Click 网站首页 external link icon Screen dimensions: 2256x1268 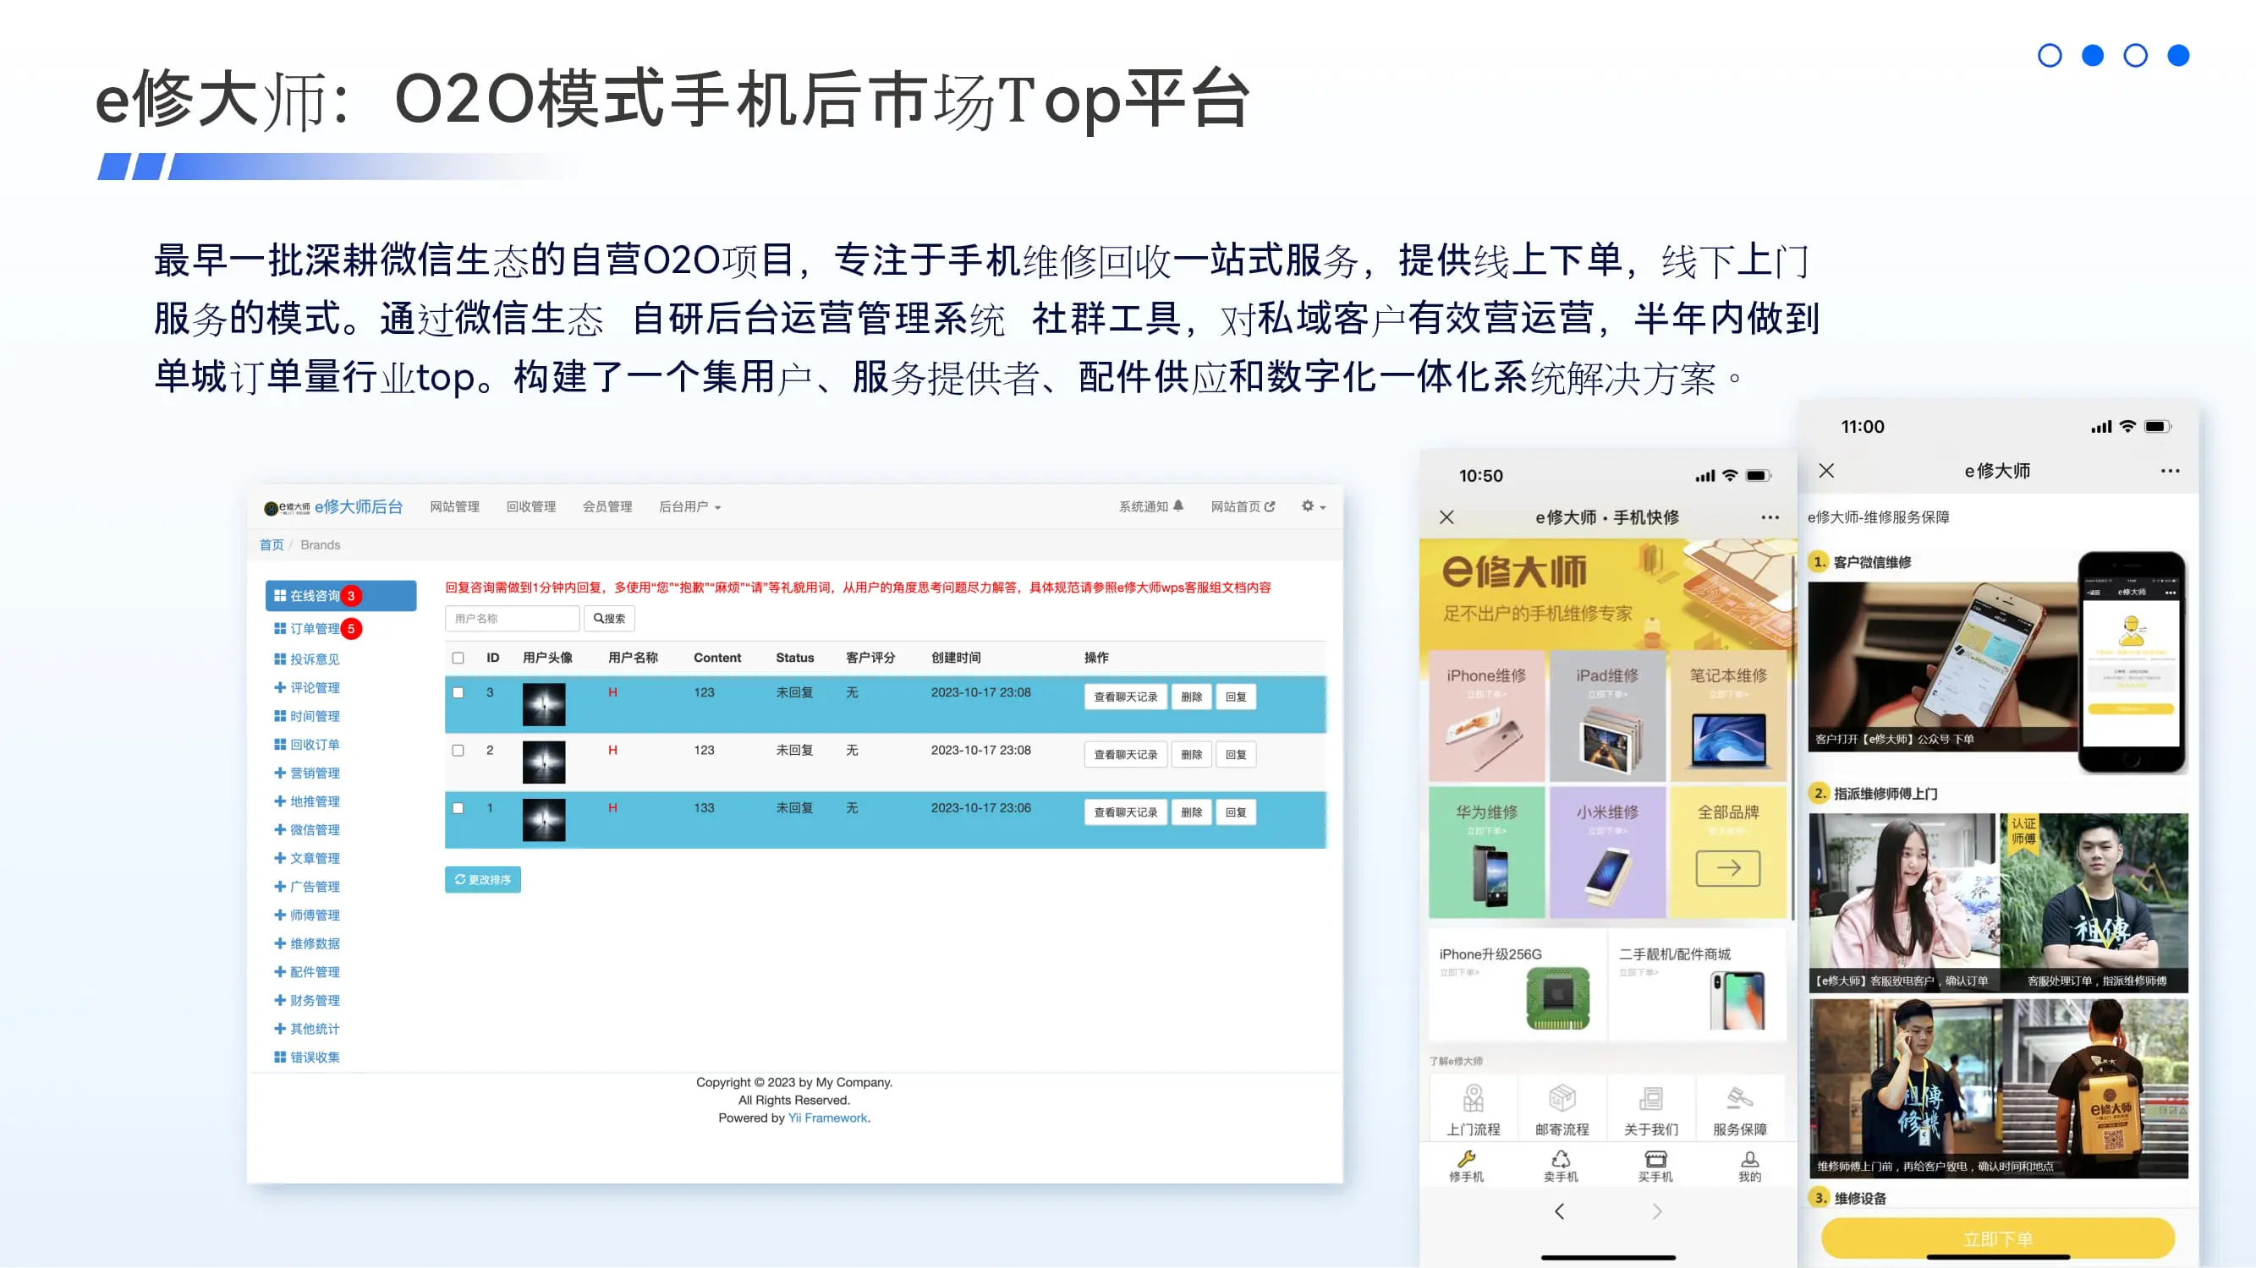pos(1270,506)
